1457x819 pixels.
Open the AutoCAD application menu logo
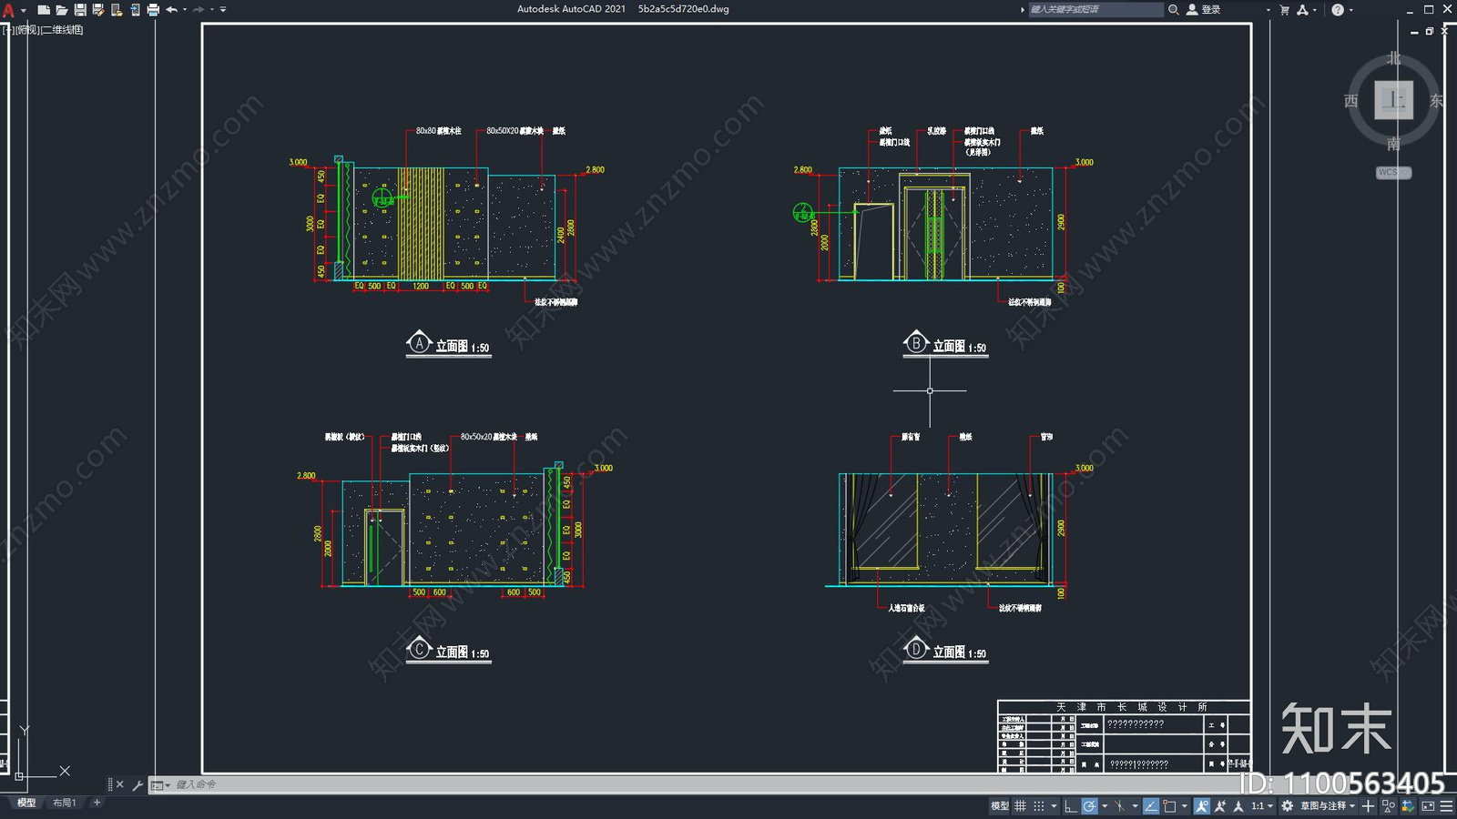pyautogui.click(x=9, y=10)
